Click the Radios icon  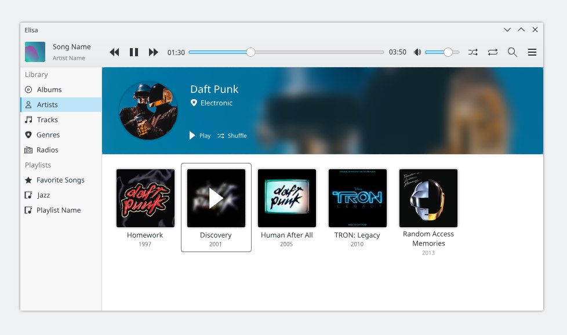click(x=28, y=150)
